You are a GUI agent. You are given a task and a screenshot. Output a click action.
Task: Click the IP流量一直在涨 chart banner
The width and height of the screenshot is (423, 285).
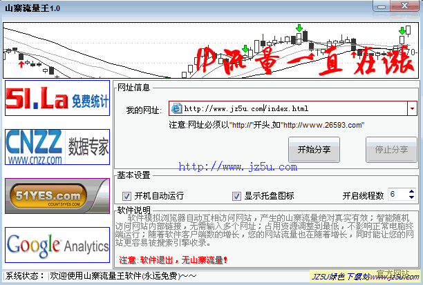pos(211,50)
